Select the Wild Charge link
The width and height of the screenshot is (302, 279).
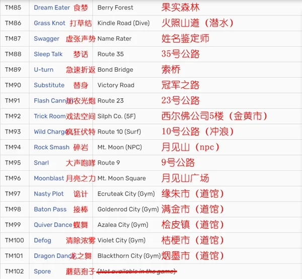click(x=50, y=132)
